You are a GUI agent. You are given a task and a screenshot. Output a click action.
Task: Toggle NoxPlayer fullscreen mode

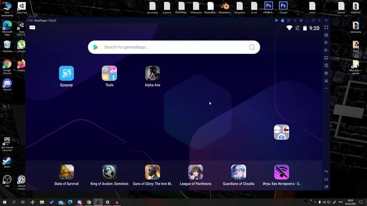[x=326, y=27]
